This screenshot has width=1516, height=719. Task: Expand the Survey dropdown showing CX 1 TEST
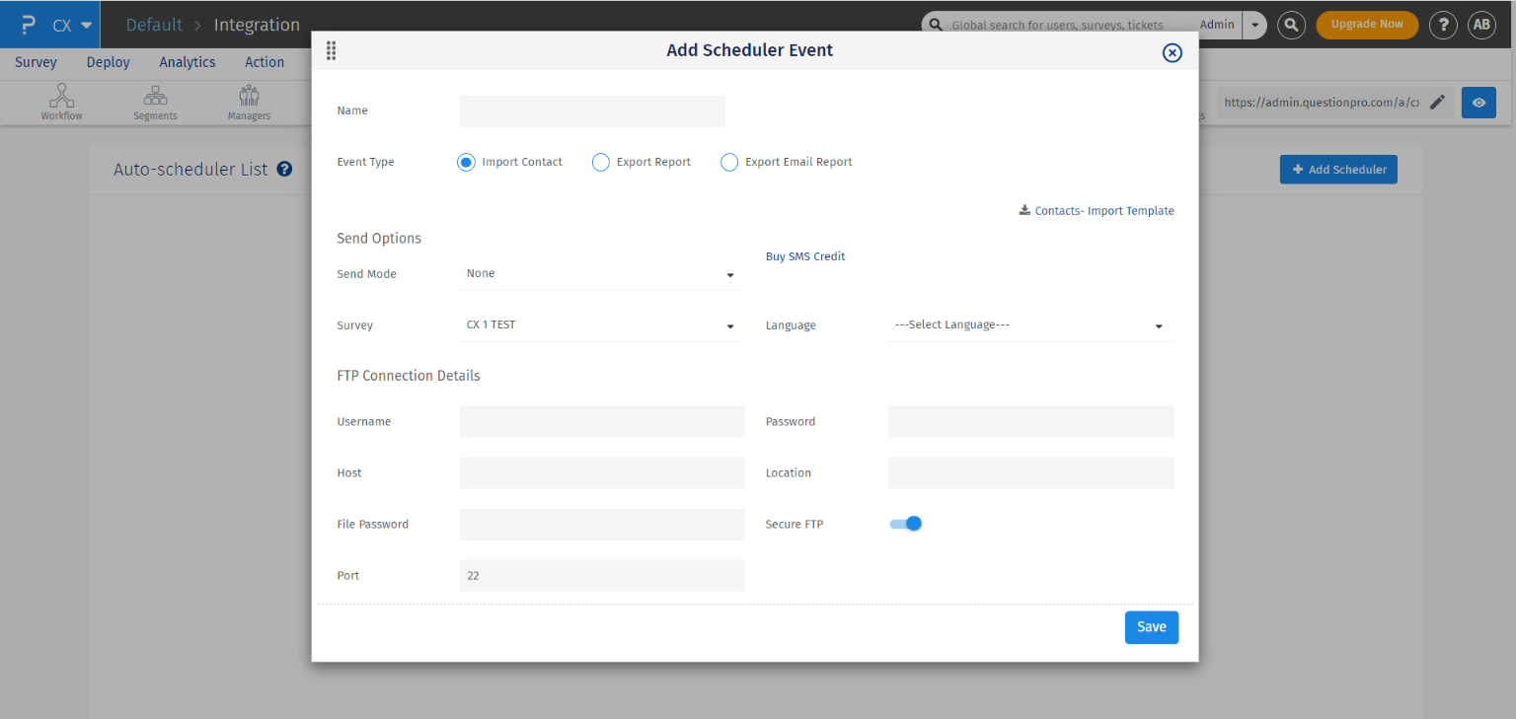click(x=730, y=325)
